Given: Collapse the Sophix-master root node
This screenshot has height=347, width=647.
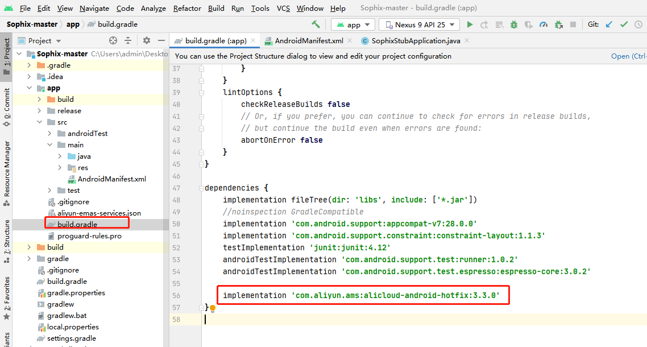Looking at the screenshot, I should point(19,53).
